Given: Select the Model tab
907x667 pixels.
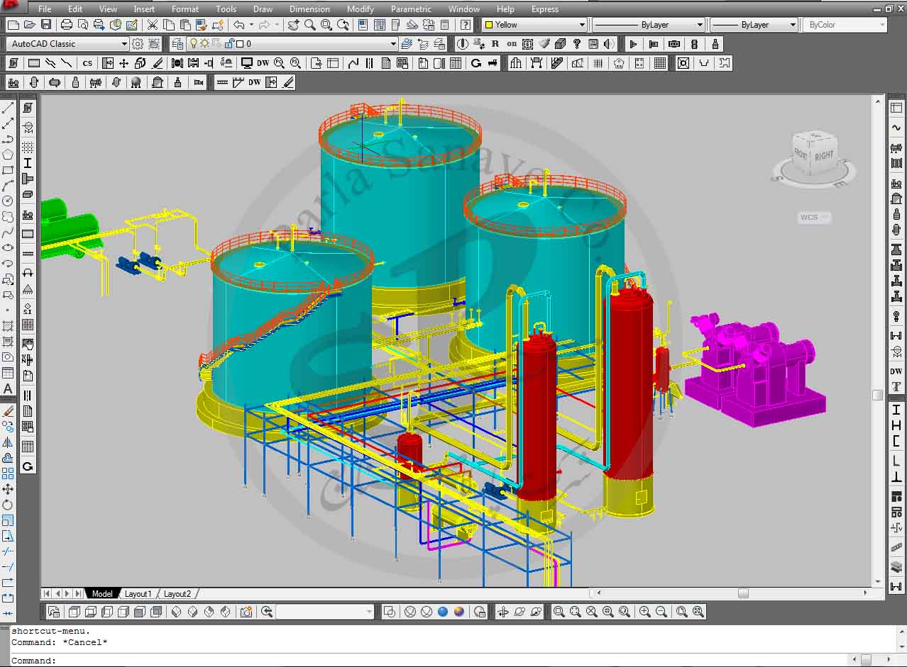Looking at the screenshot, I should pos(102,594).
